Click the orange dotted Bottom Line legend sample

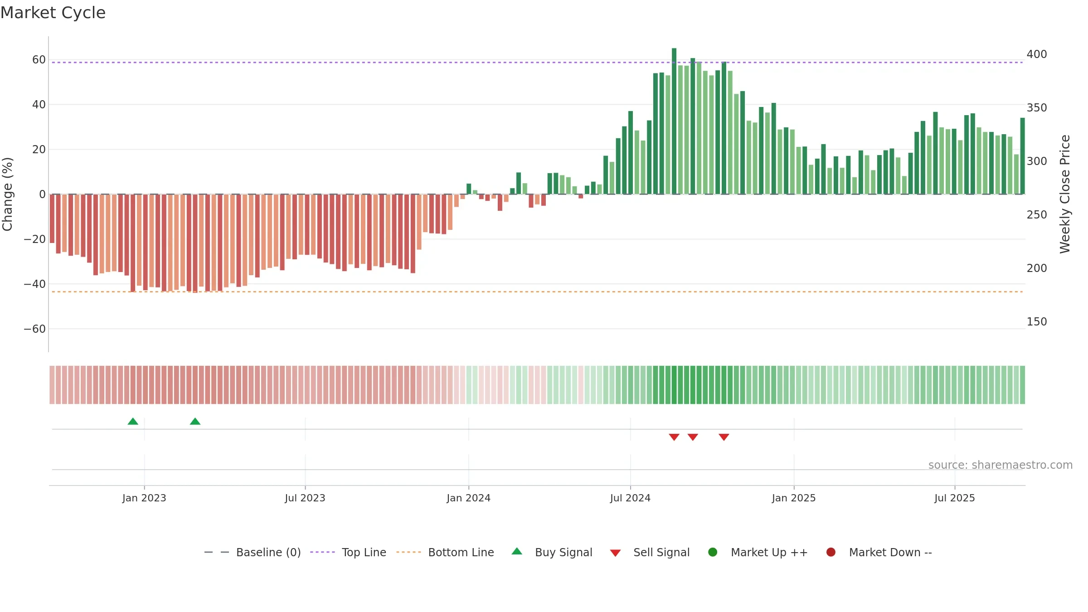pos(408,552)
